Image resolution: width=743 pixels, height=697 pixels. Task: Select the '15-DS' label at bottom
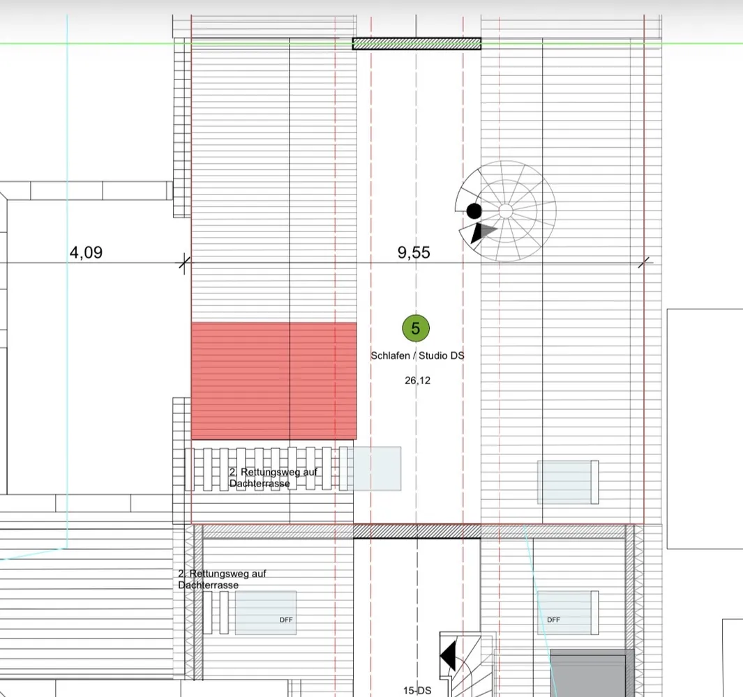pyautogui.click(x=417, y=690)
